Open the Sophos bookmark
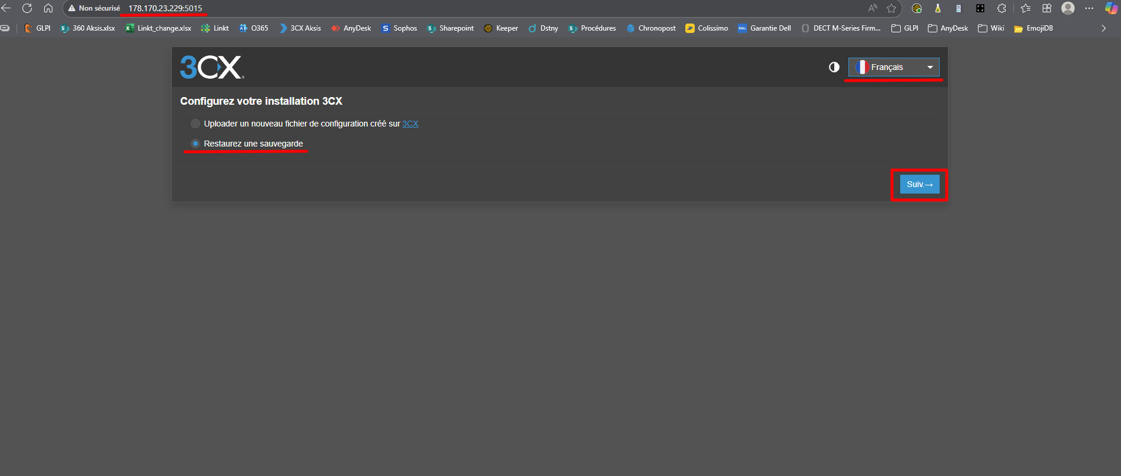1121x476 pixels. pyautogui.click(x=399, y=28)
